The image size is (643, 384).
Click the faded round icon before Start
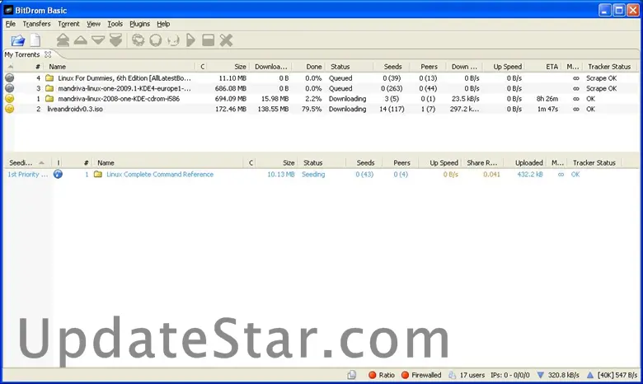(173, 40)
